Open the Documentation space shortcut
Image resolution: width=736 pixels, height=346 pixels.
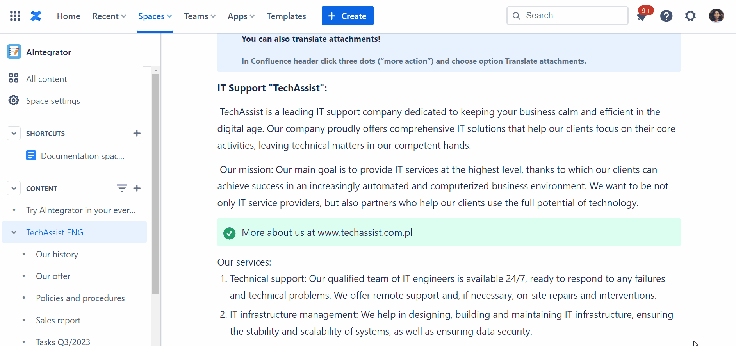click(82, 156)
